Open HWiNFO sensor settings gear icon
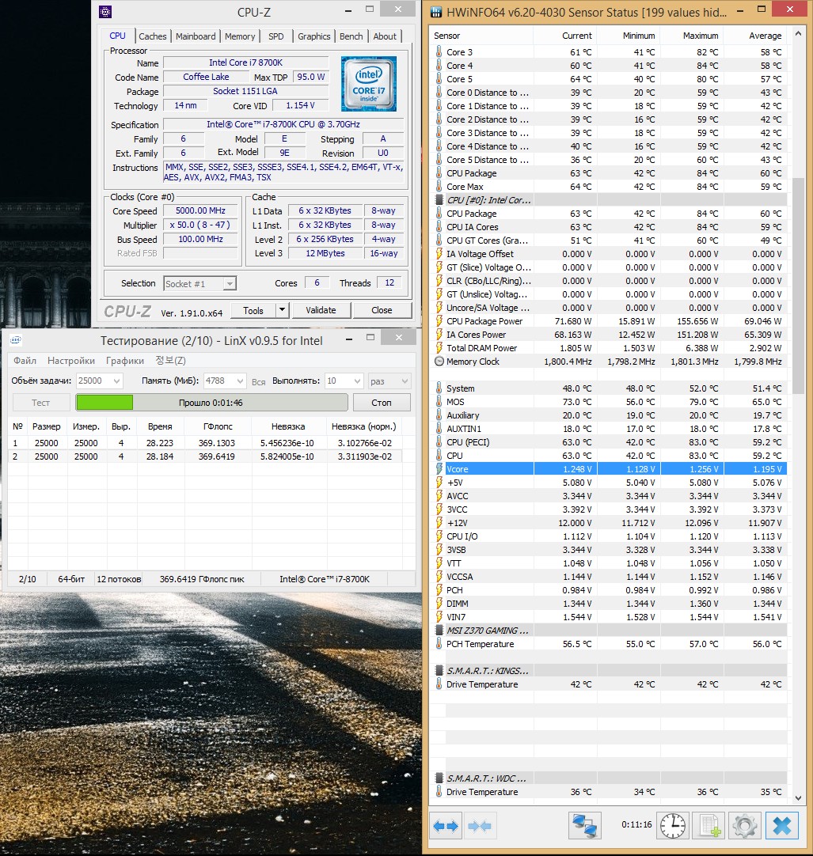 point(745,825)
